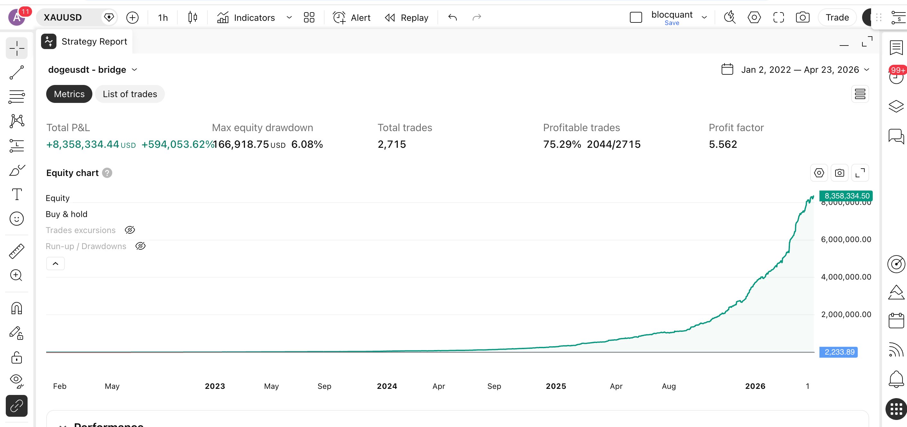Toggle the checkbox beside the blocquant layout name
This screenshot has height=427, width=907.
(636, 17)
